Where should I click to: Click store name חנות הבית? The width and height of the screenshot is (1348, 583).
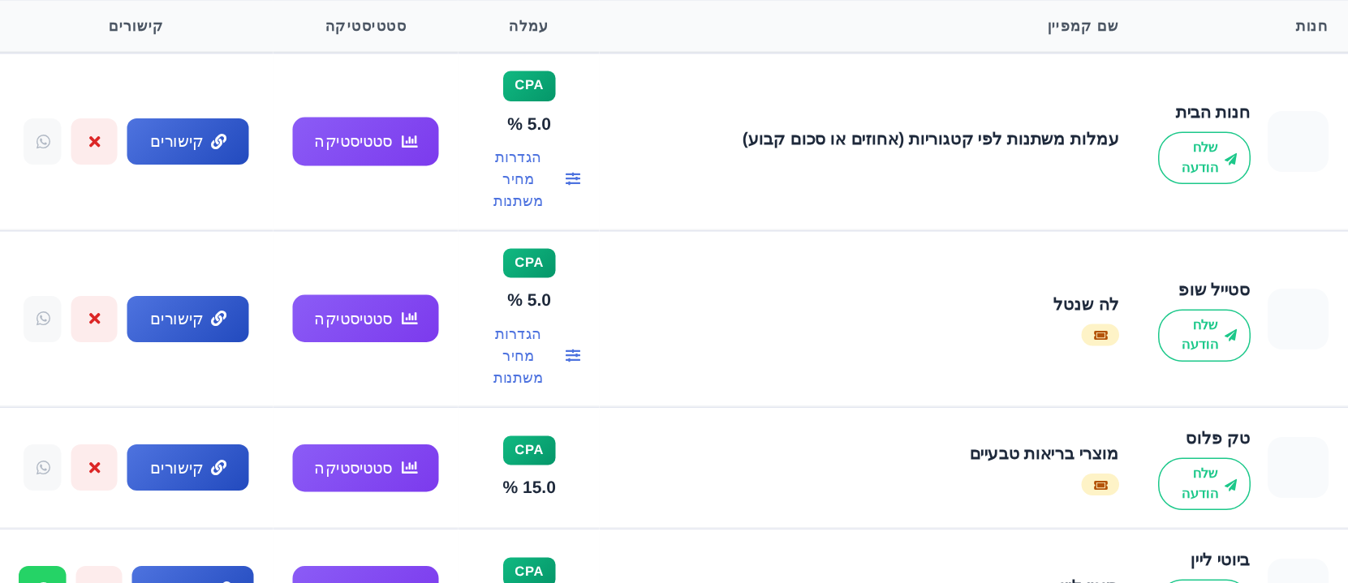[x=1212, y=113]
